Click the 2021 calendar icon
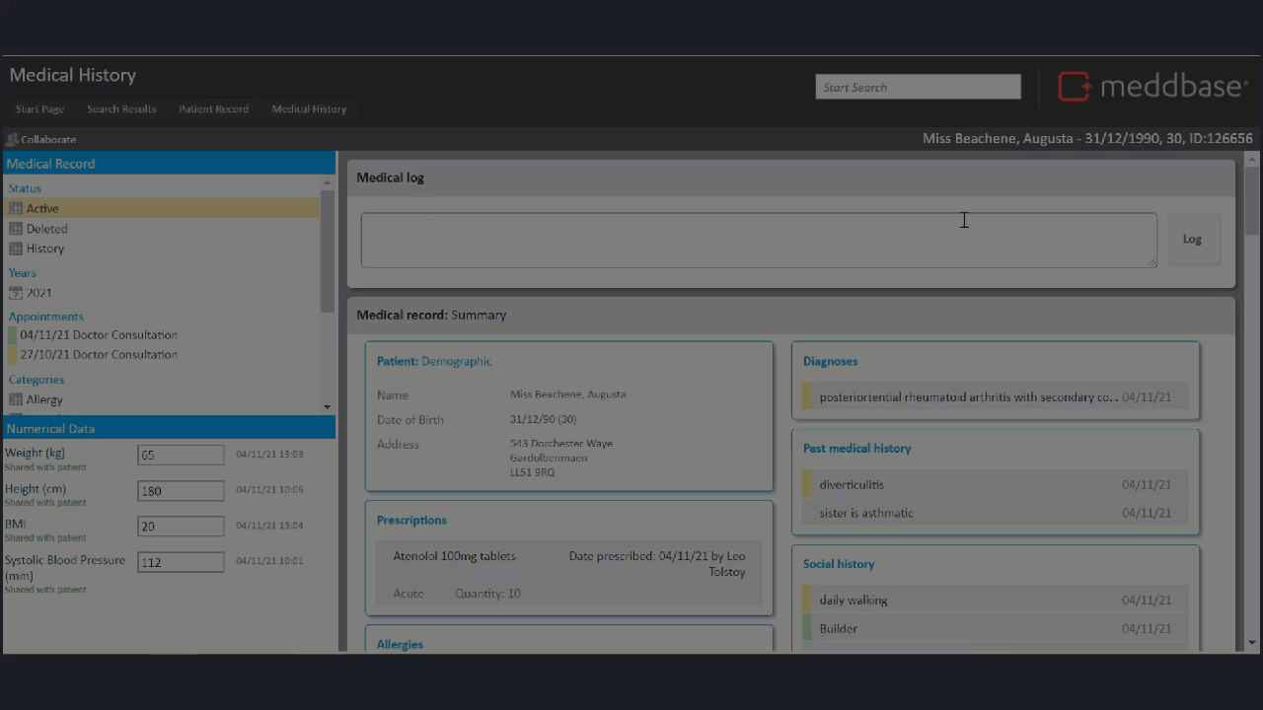 [16, 293]
